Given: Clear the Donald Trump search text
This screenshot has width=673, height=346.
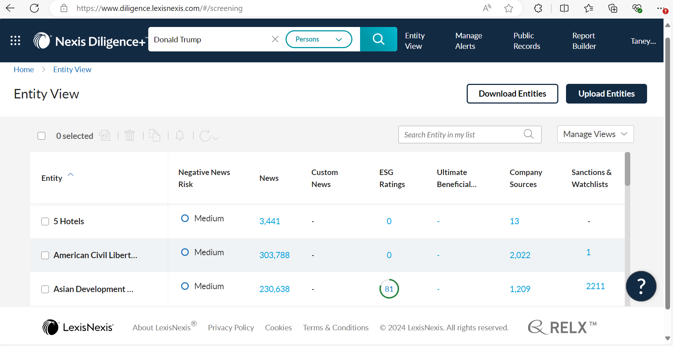Looking at the screenshot, I should (x=275, y=39).
